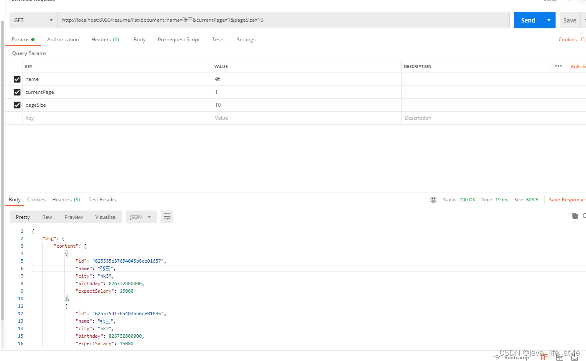The width and height of the screenshot is (586, 361).
Task: Click the Save button
Action: point(570,20)
